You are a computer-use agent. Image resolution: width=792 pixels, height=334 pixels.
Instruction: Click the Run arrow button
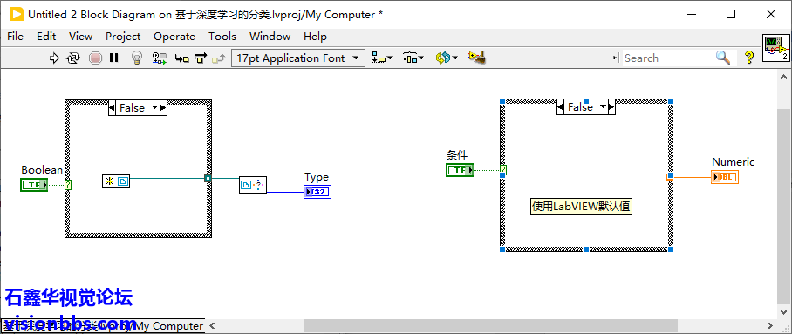pyautogui.click(x=55, y=58)
